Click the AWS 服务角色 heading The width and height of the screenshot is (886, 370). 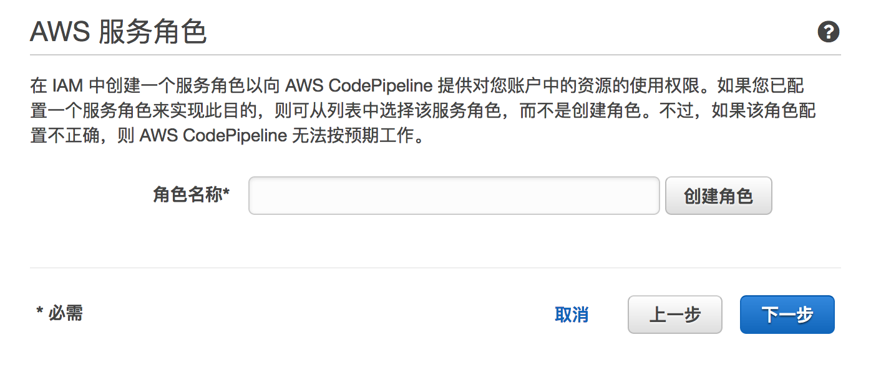tap(118, 32)
